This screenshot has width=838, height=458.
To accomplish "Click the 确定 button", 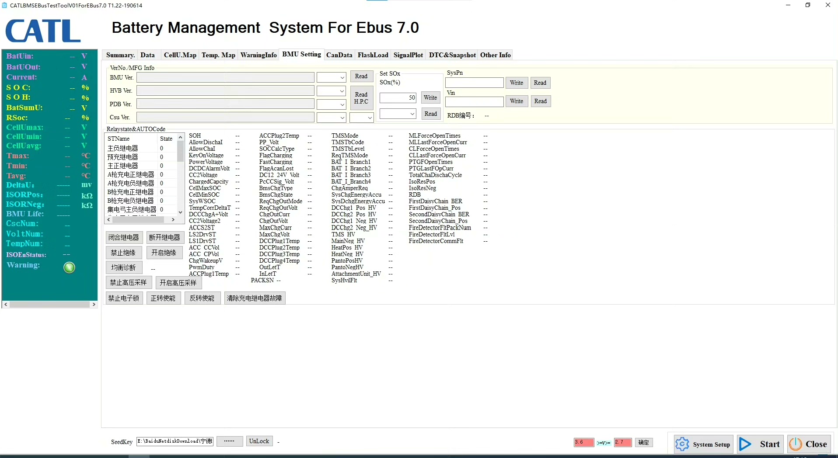I will click(644, 443).
